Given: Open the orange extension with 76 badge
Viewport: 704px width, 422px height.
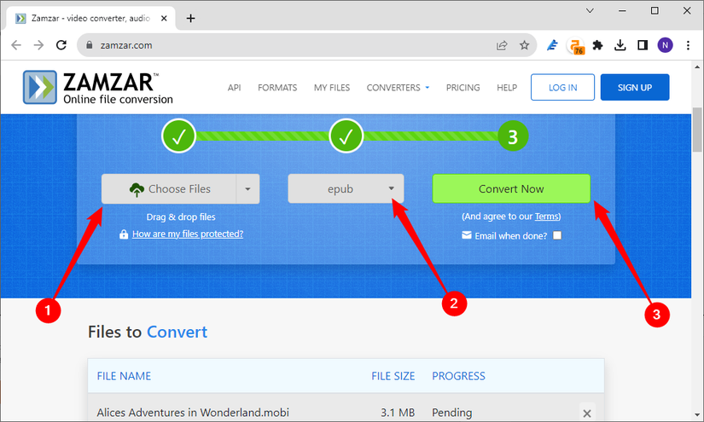Looking at the screenshot, I should point(575,46).
